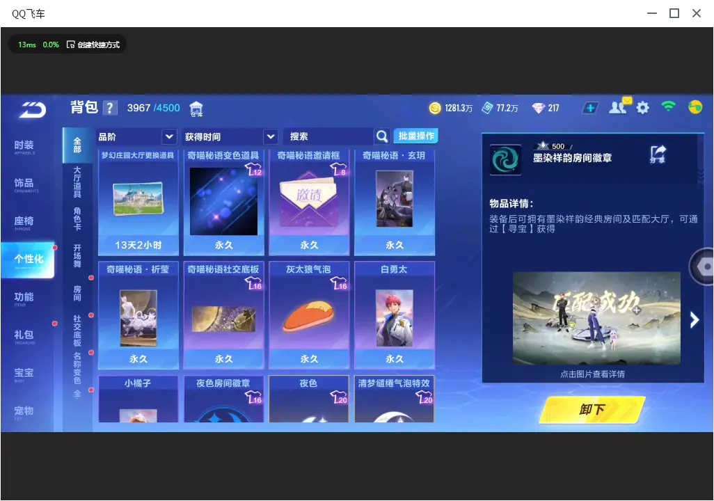Click the coupon ticket currency icon
This screenshot has height=501, width=714.
point(487,108)
